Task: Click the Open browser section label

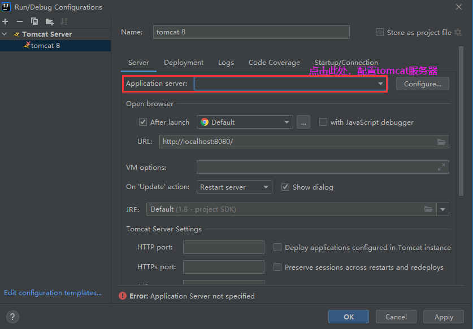Action: pos(150,104)
